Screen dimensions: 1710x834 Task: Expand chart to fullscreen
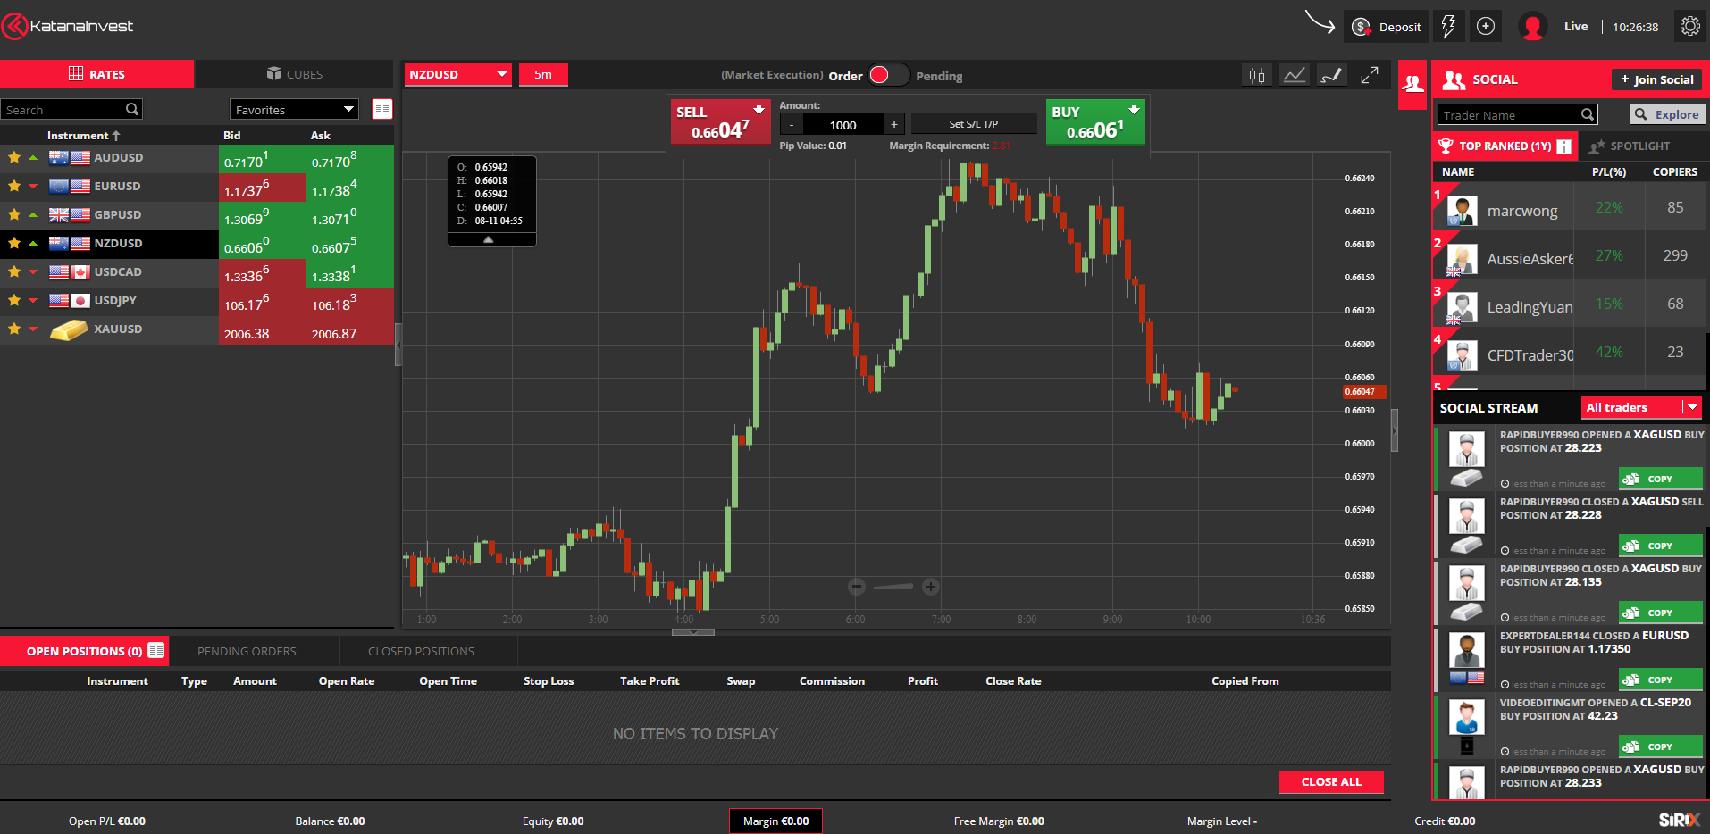[1369, 75]
